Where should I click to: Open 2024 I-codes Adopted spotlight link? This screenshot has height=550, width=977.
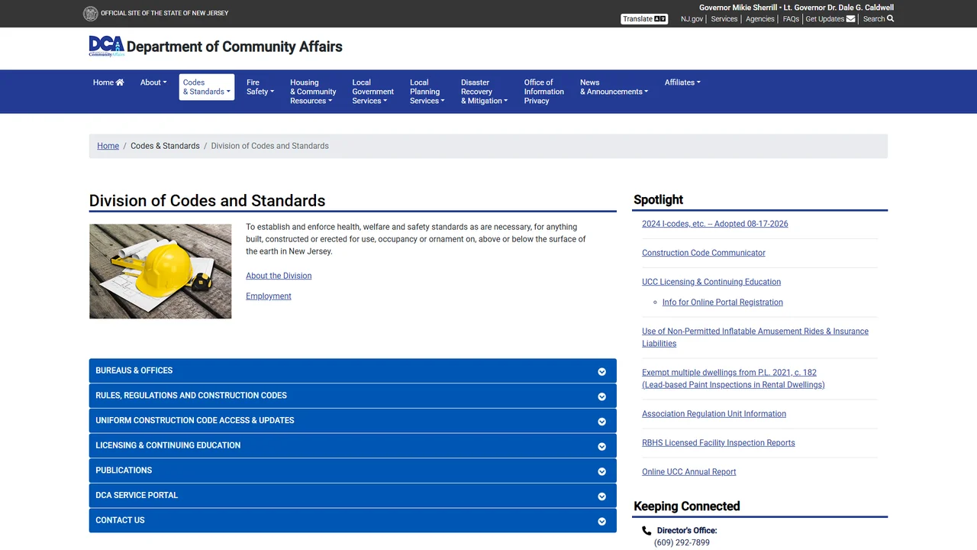[x=715, y=224]
